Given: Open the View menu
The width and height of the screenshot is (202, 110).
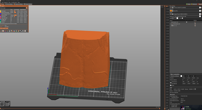Looking at the screenshot, I should [x=9, y=3].
